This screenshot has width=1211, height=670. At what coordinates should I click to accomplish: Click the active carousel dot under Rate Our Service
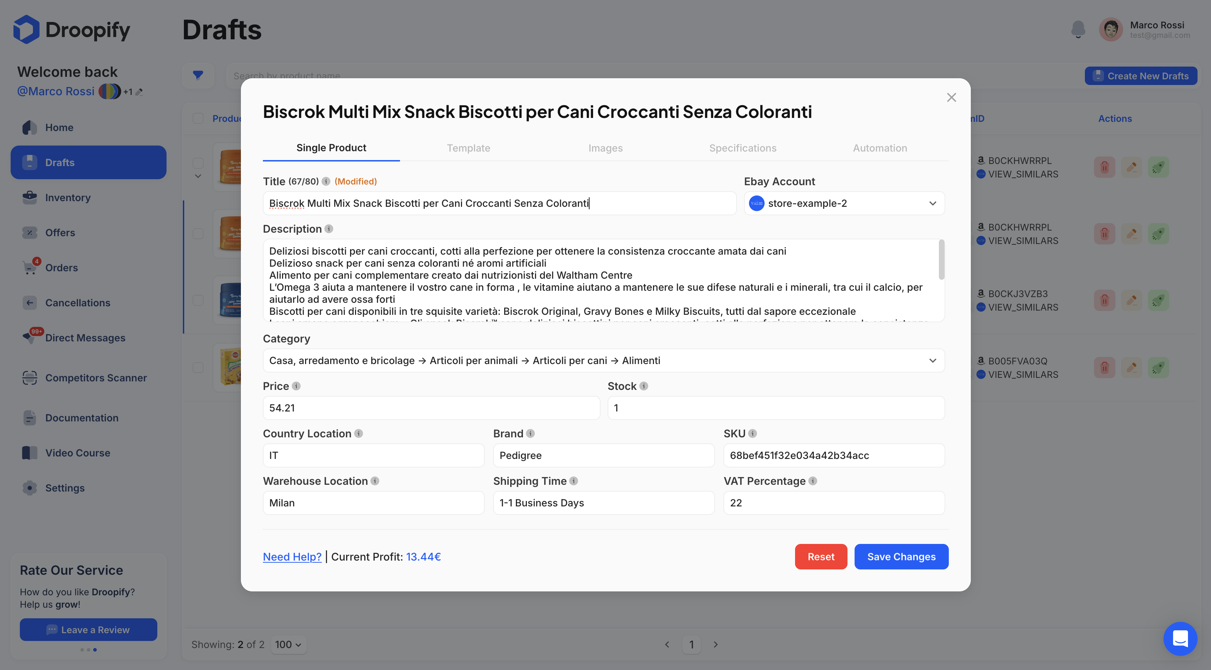coord(95,650)
